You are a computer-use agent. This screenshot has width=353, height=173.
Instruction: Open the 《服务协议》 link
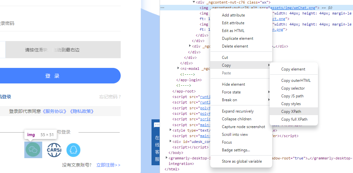[54, 111]
